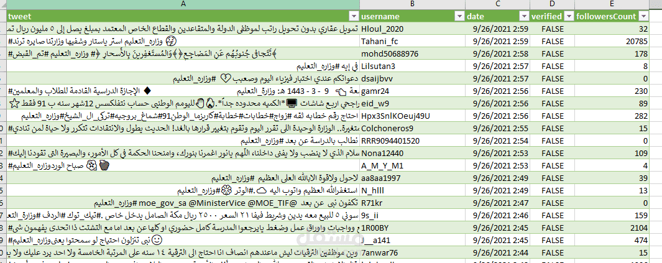Click the tweet header cell
Screen dimensions: 662x263
[x=183, y=16]
